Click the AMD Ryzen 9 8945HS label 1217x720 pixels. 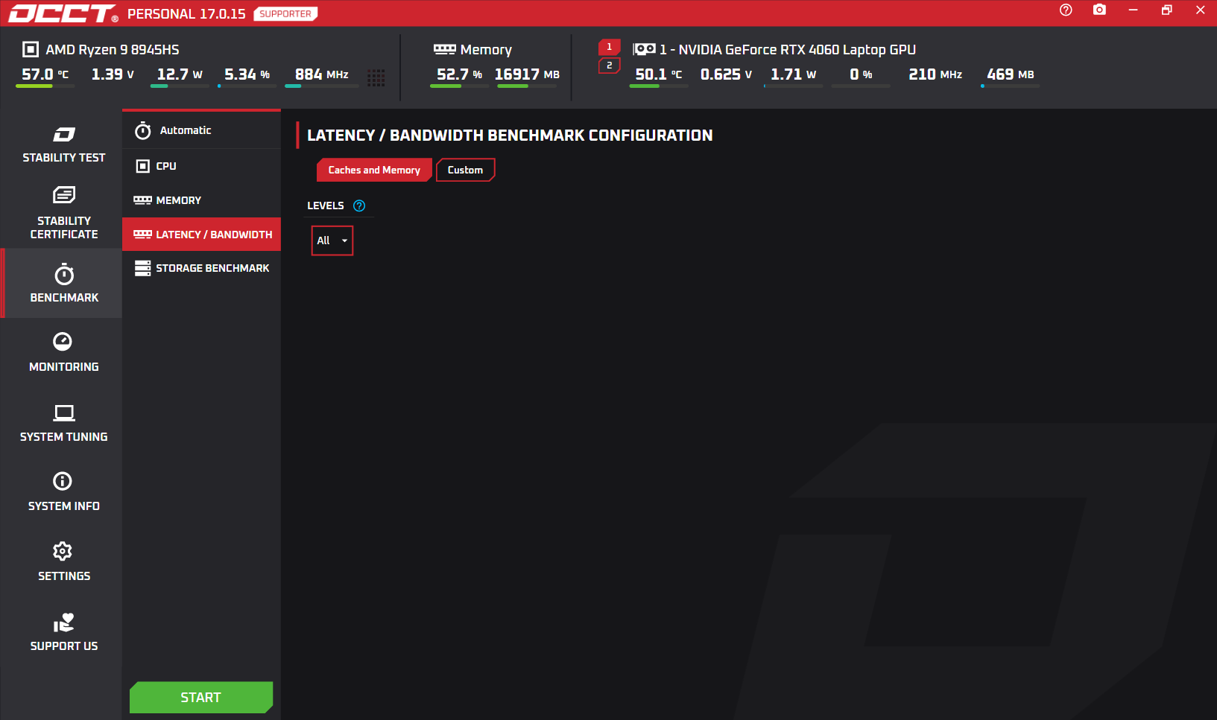click(113, 50)
